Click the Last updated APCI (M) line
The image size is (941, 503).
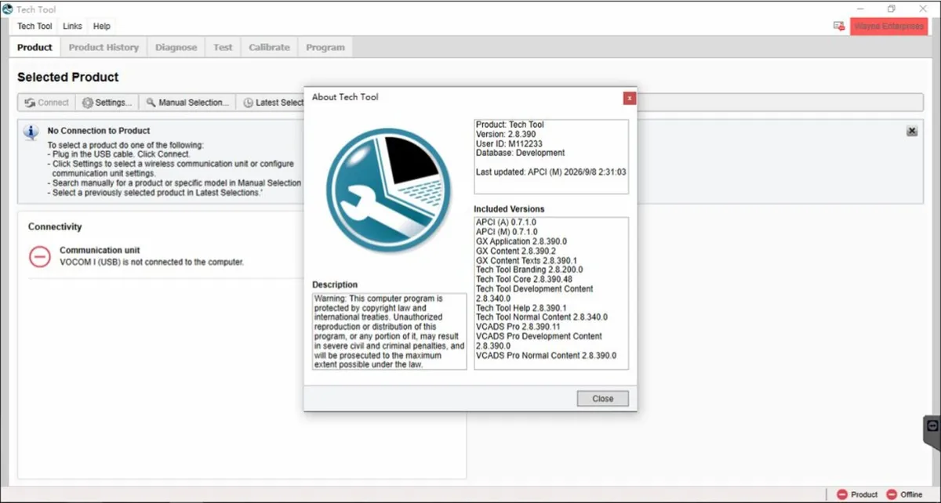[550, 172]
